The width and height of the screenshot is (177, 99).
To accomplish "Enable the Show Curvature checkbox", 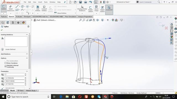I will tap(6, 63).
